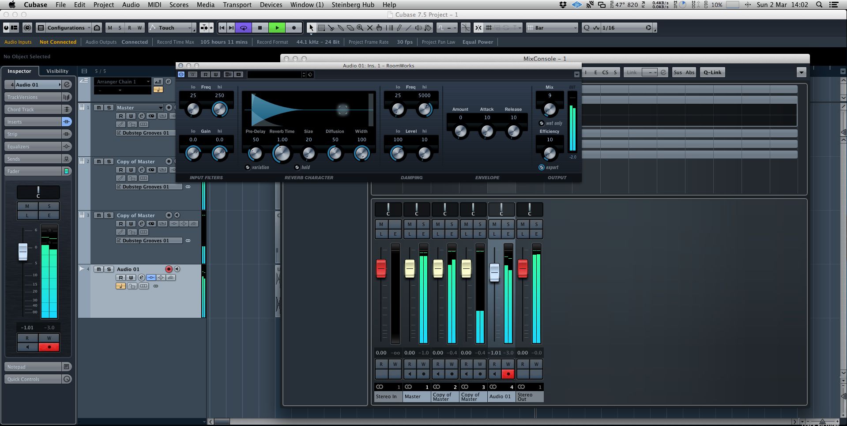Select the Glue tool
This screenshot has width=847, height=426.
pyautogui.click(x=341, y=28)
